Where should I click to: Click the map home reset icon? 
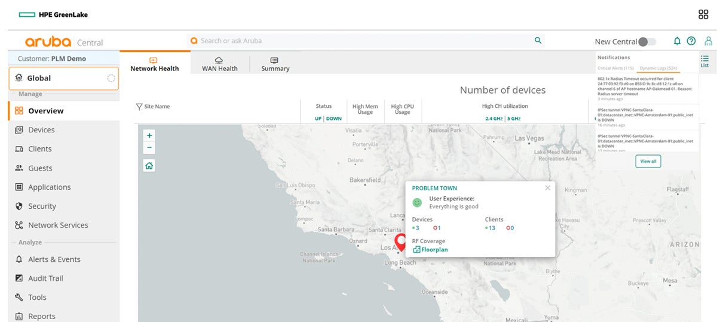149,166
